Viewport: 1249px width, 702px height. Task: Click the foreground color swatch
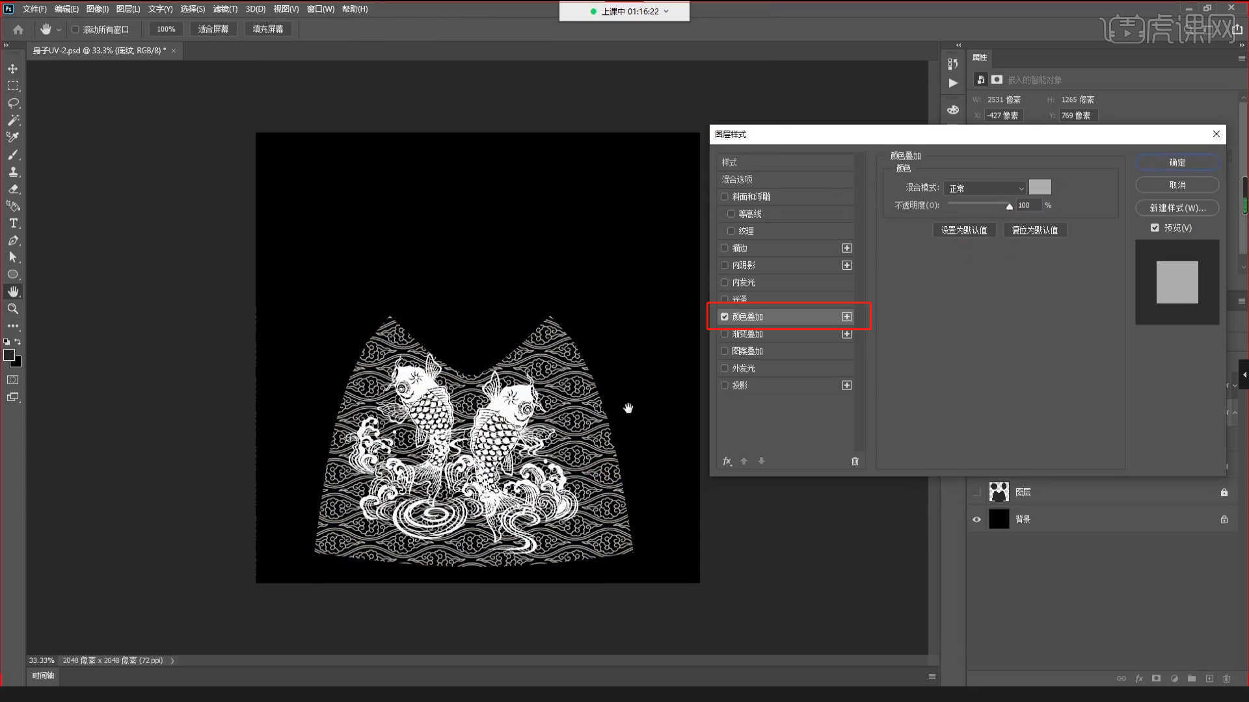click(x=9, y=355)
